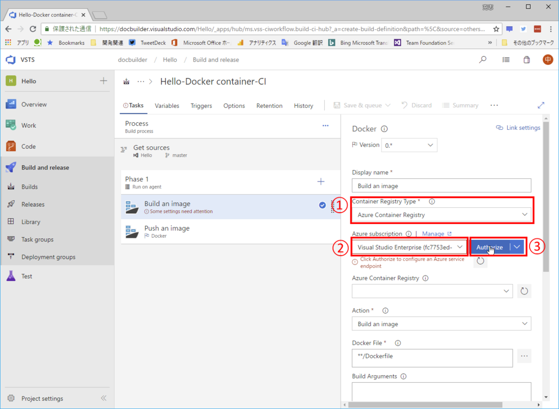
Task: Switch to the Variables tab
Action: point(167,106)
